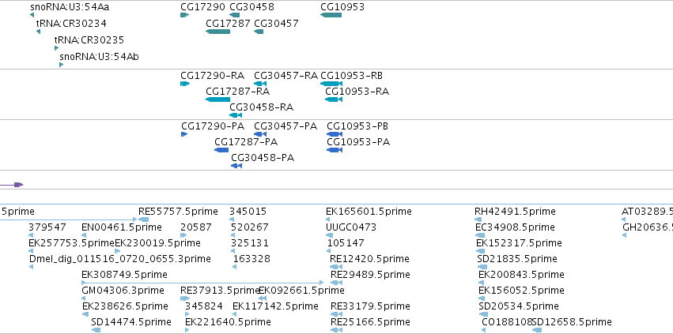Click the GM04306.3prime label
The height and width of the screenshot is (334, 673).
123,291
